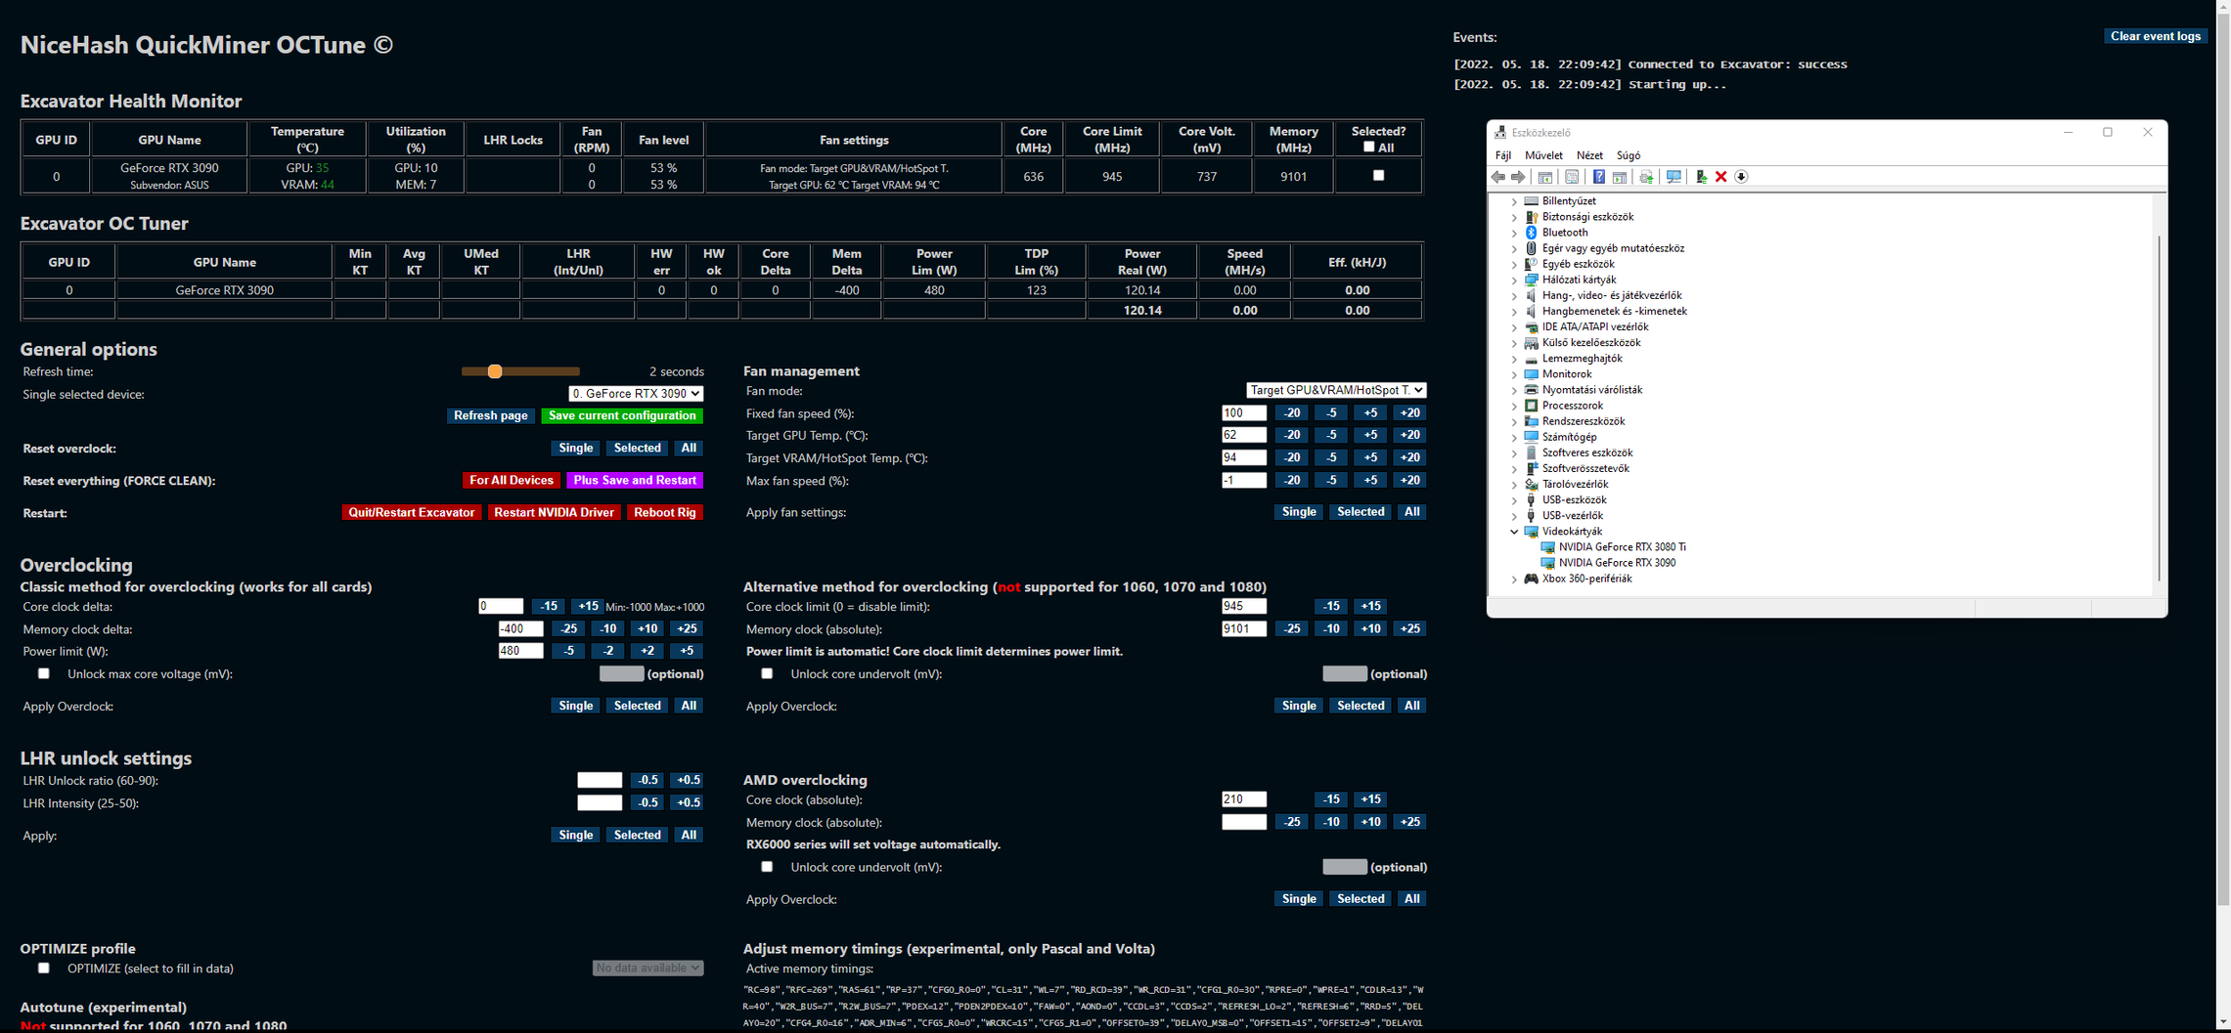Check the OPTIMIZE profile checkbox
Image resolution: width=2231 pixels, height=1033 pixels.
click(44, 968)
